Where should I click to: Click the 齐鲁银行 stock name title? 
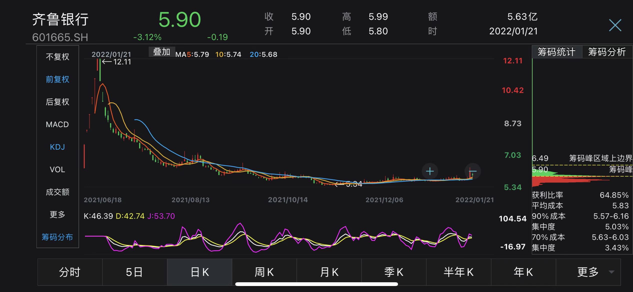(x=60, y=19)
